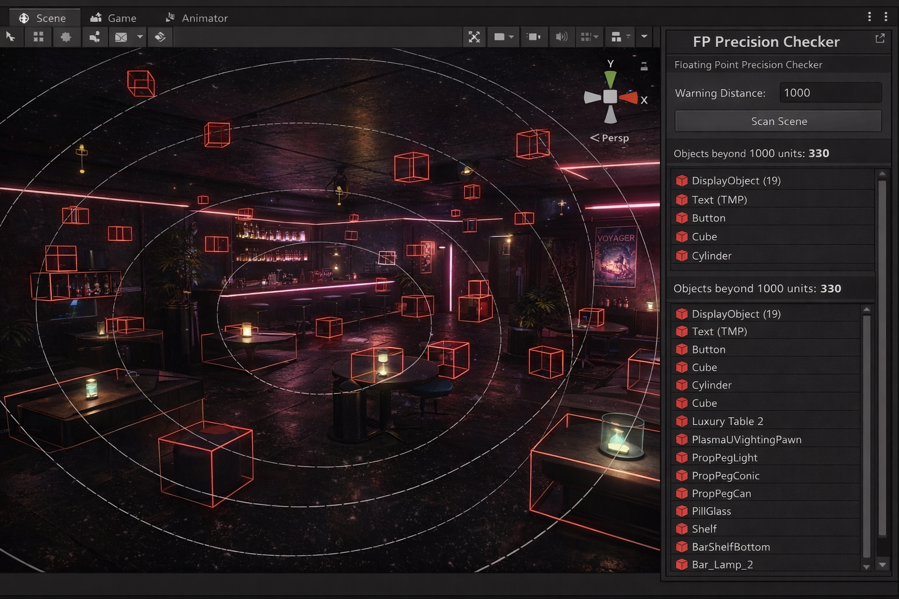The height and width of the screenshot is (599, 899).
Task: Expand the layout overlay dropdown in toolbar
Action: pyautogui.click(x=620, y=37)
